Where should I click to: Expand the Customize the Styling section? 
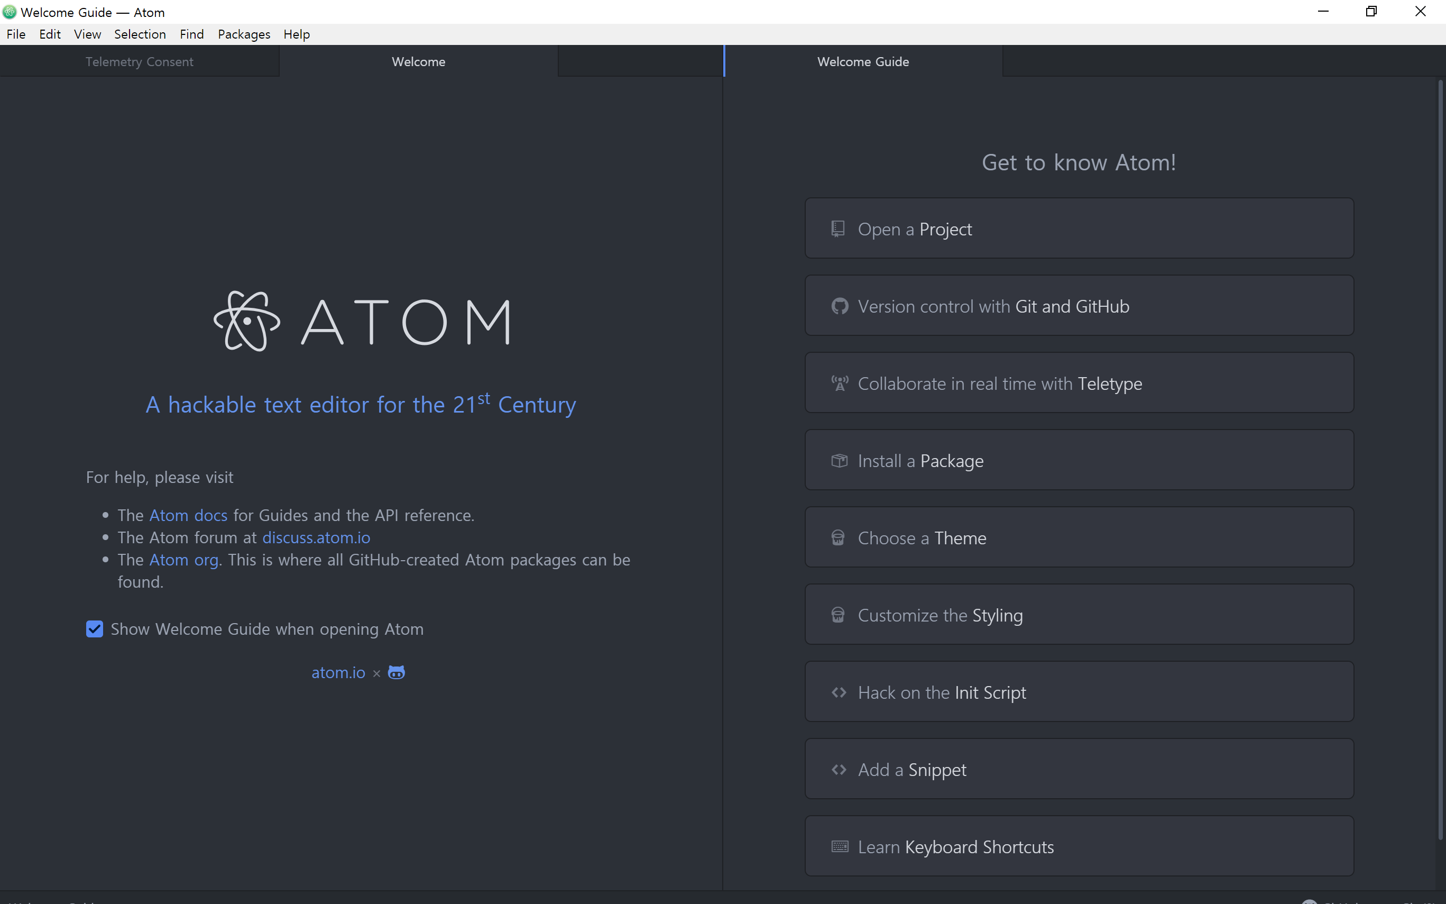(x=1079, y=615)
